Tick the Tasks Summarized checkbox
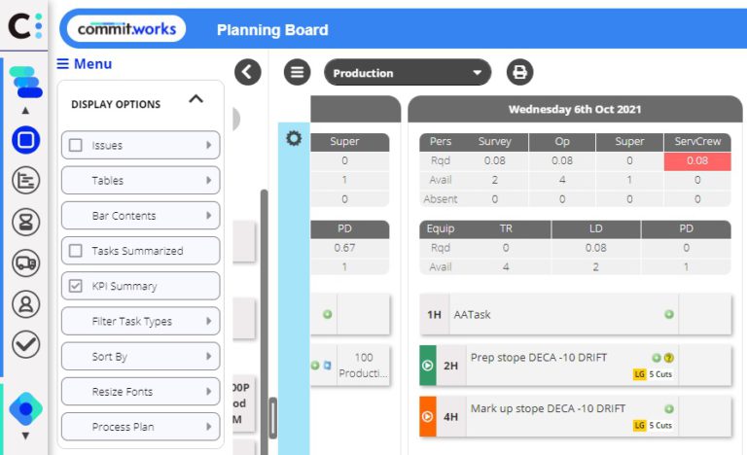 click(x=76, y=251)
